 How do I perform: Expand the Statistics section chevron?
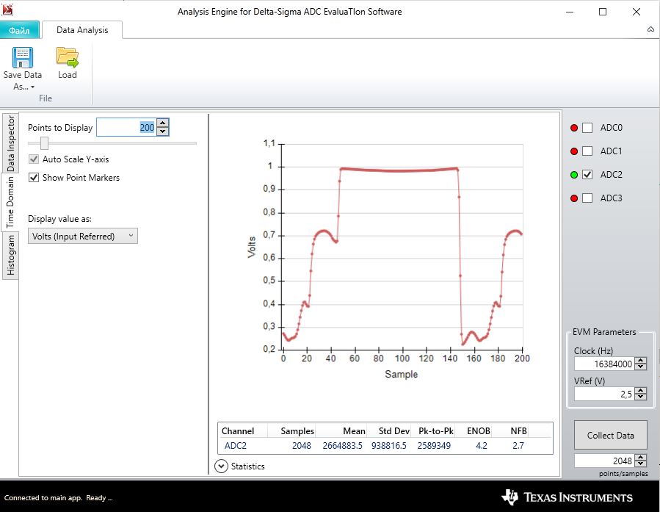pos(222,466)
